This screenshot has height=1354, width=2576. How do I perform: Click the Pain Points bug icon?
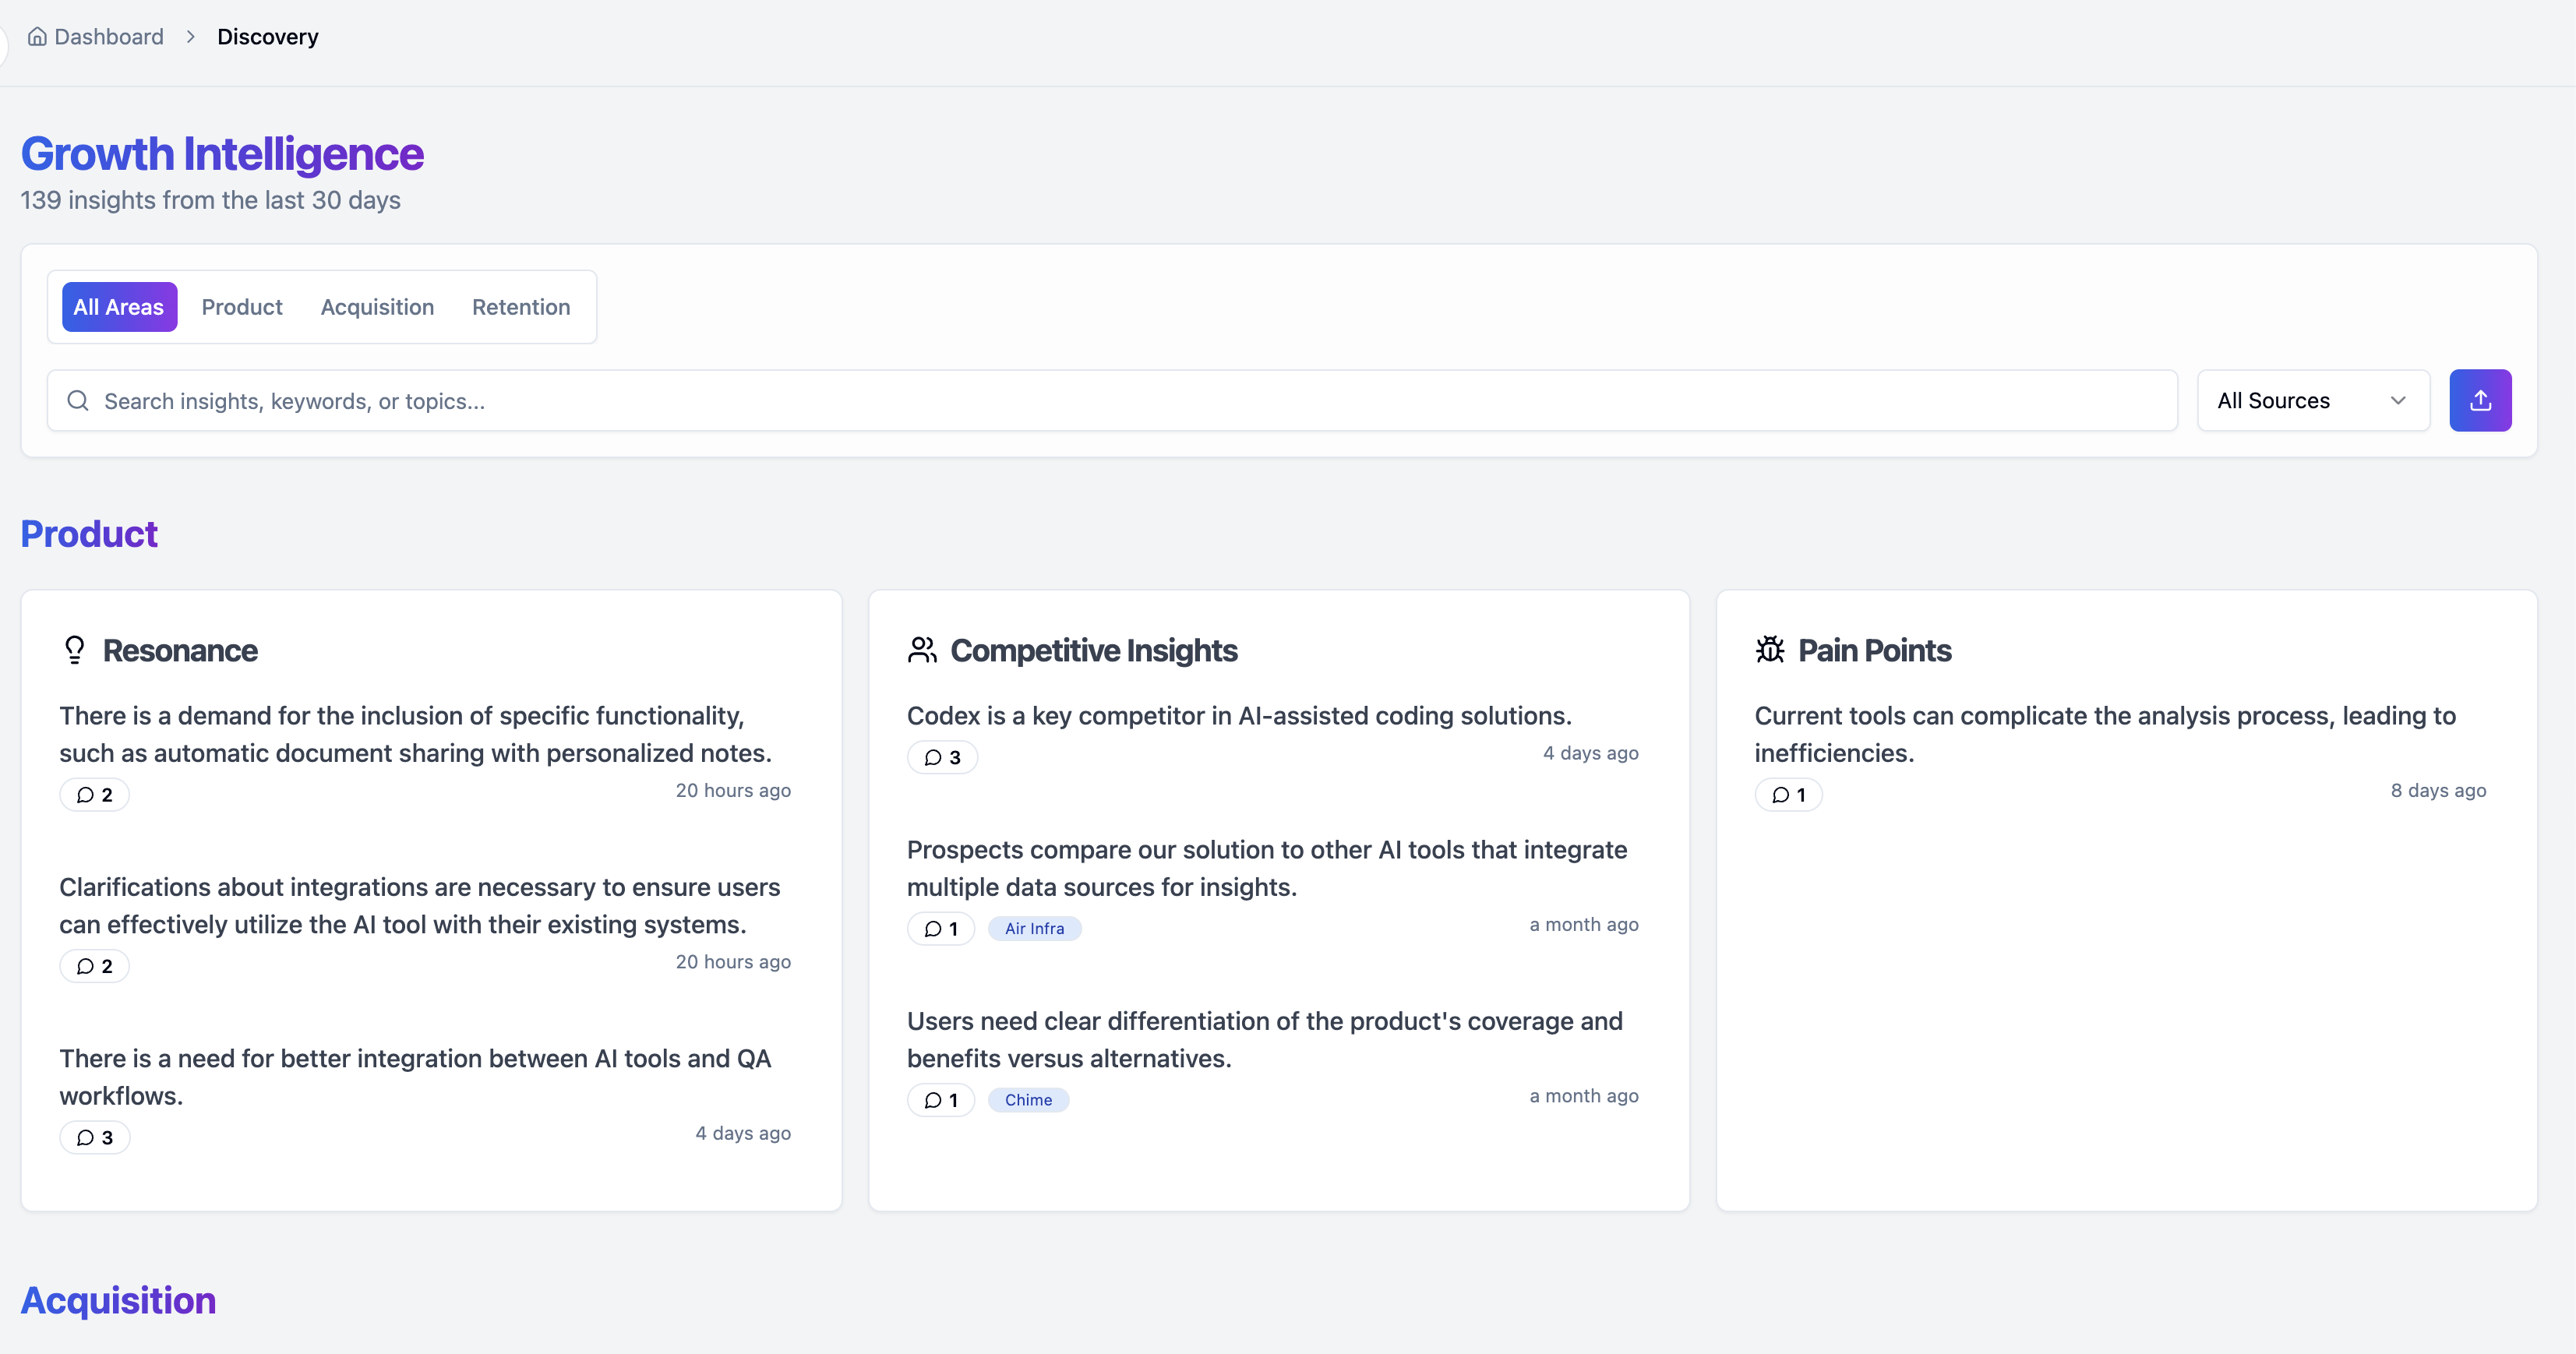(x=1769, y=650)
